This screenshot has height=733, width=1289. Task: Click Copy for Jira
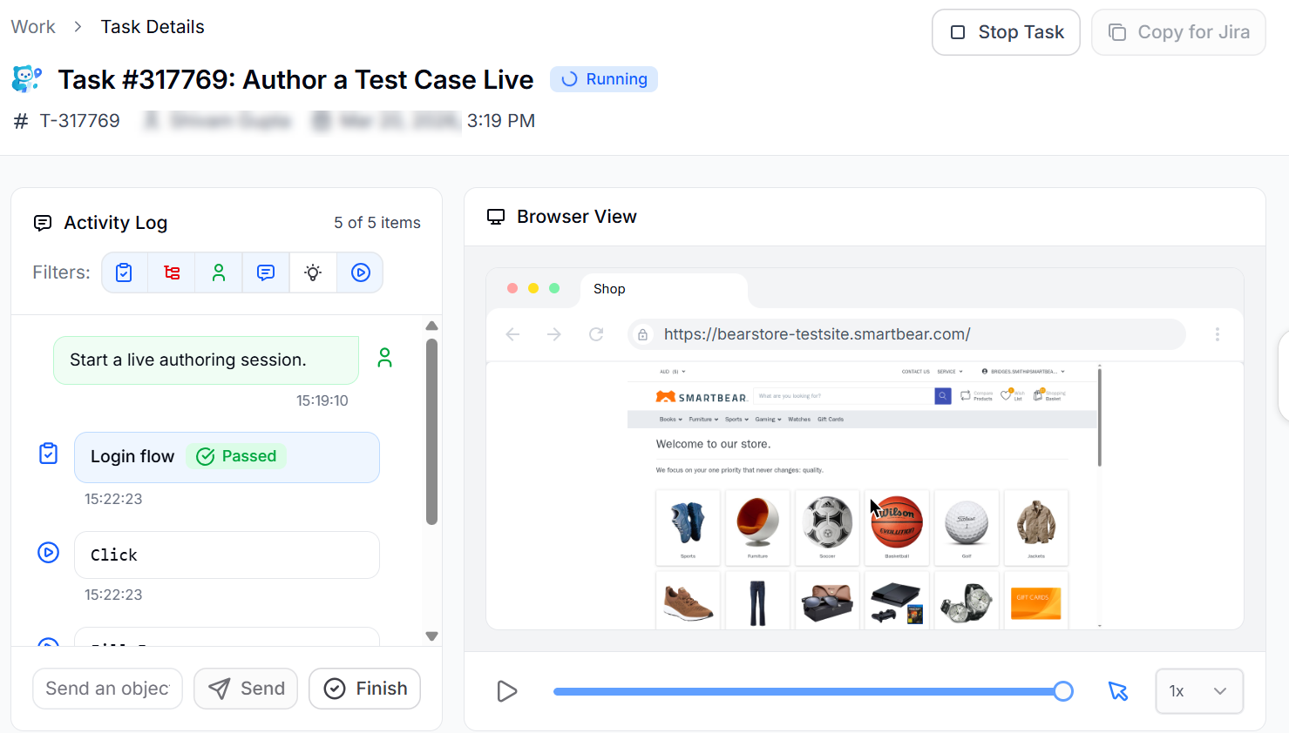coord(1178,32)
